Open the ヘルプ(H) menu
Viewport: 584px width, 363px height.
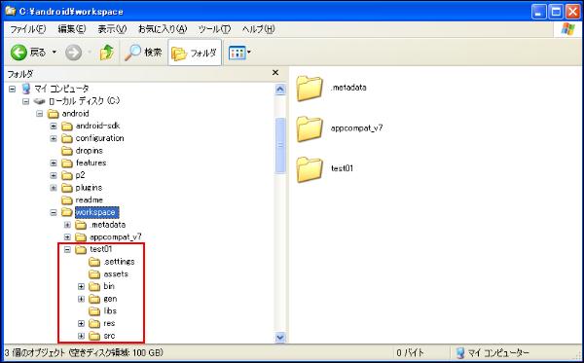pyautogui.click(x=258, y=29)
